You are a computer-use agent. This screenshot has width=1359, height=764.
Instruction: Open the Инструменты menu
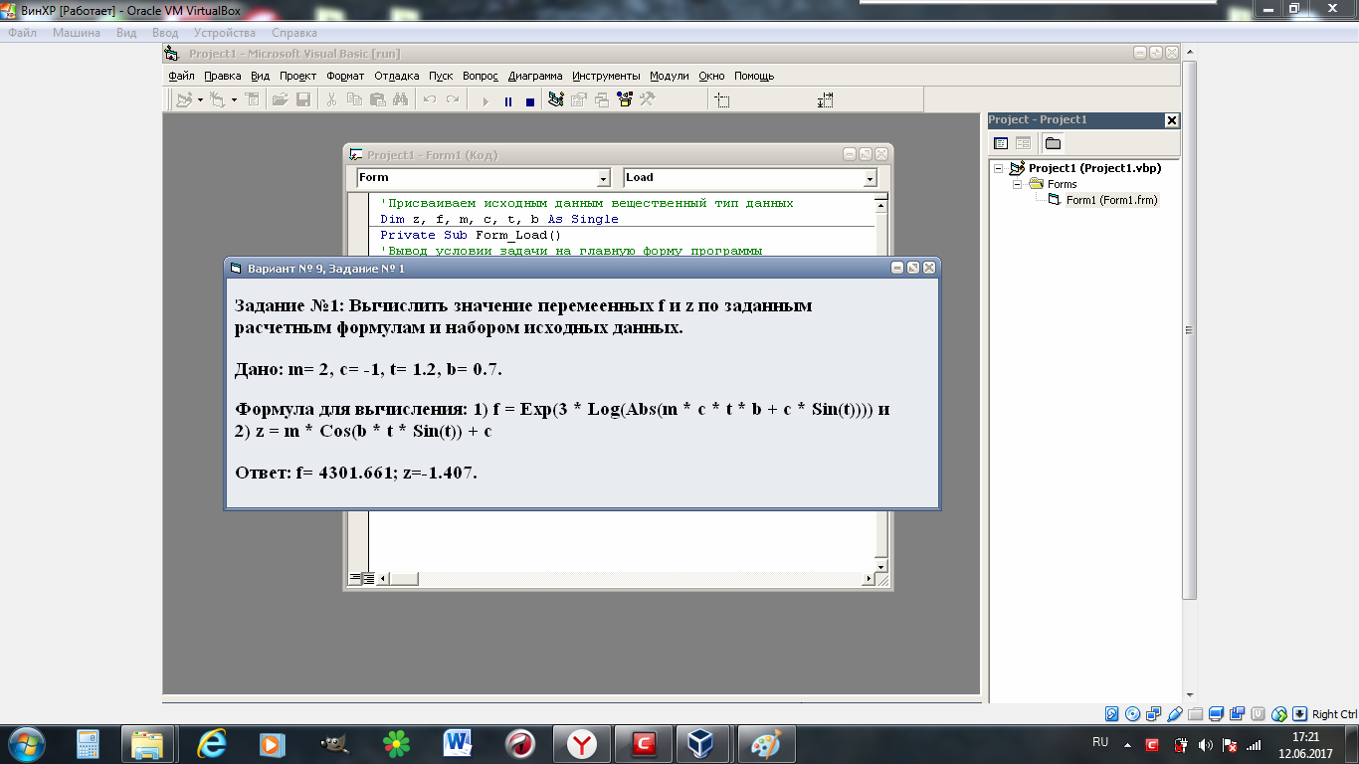point(606,76)
